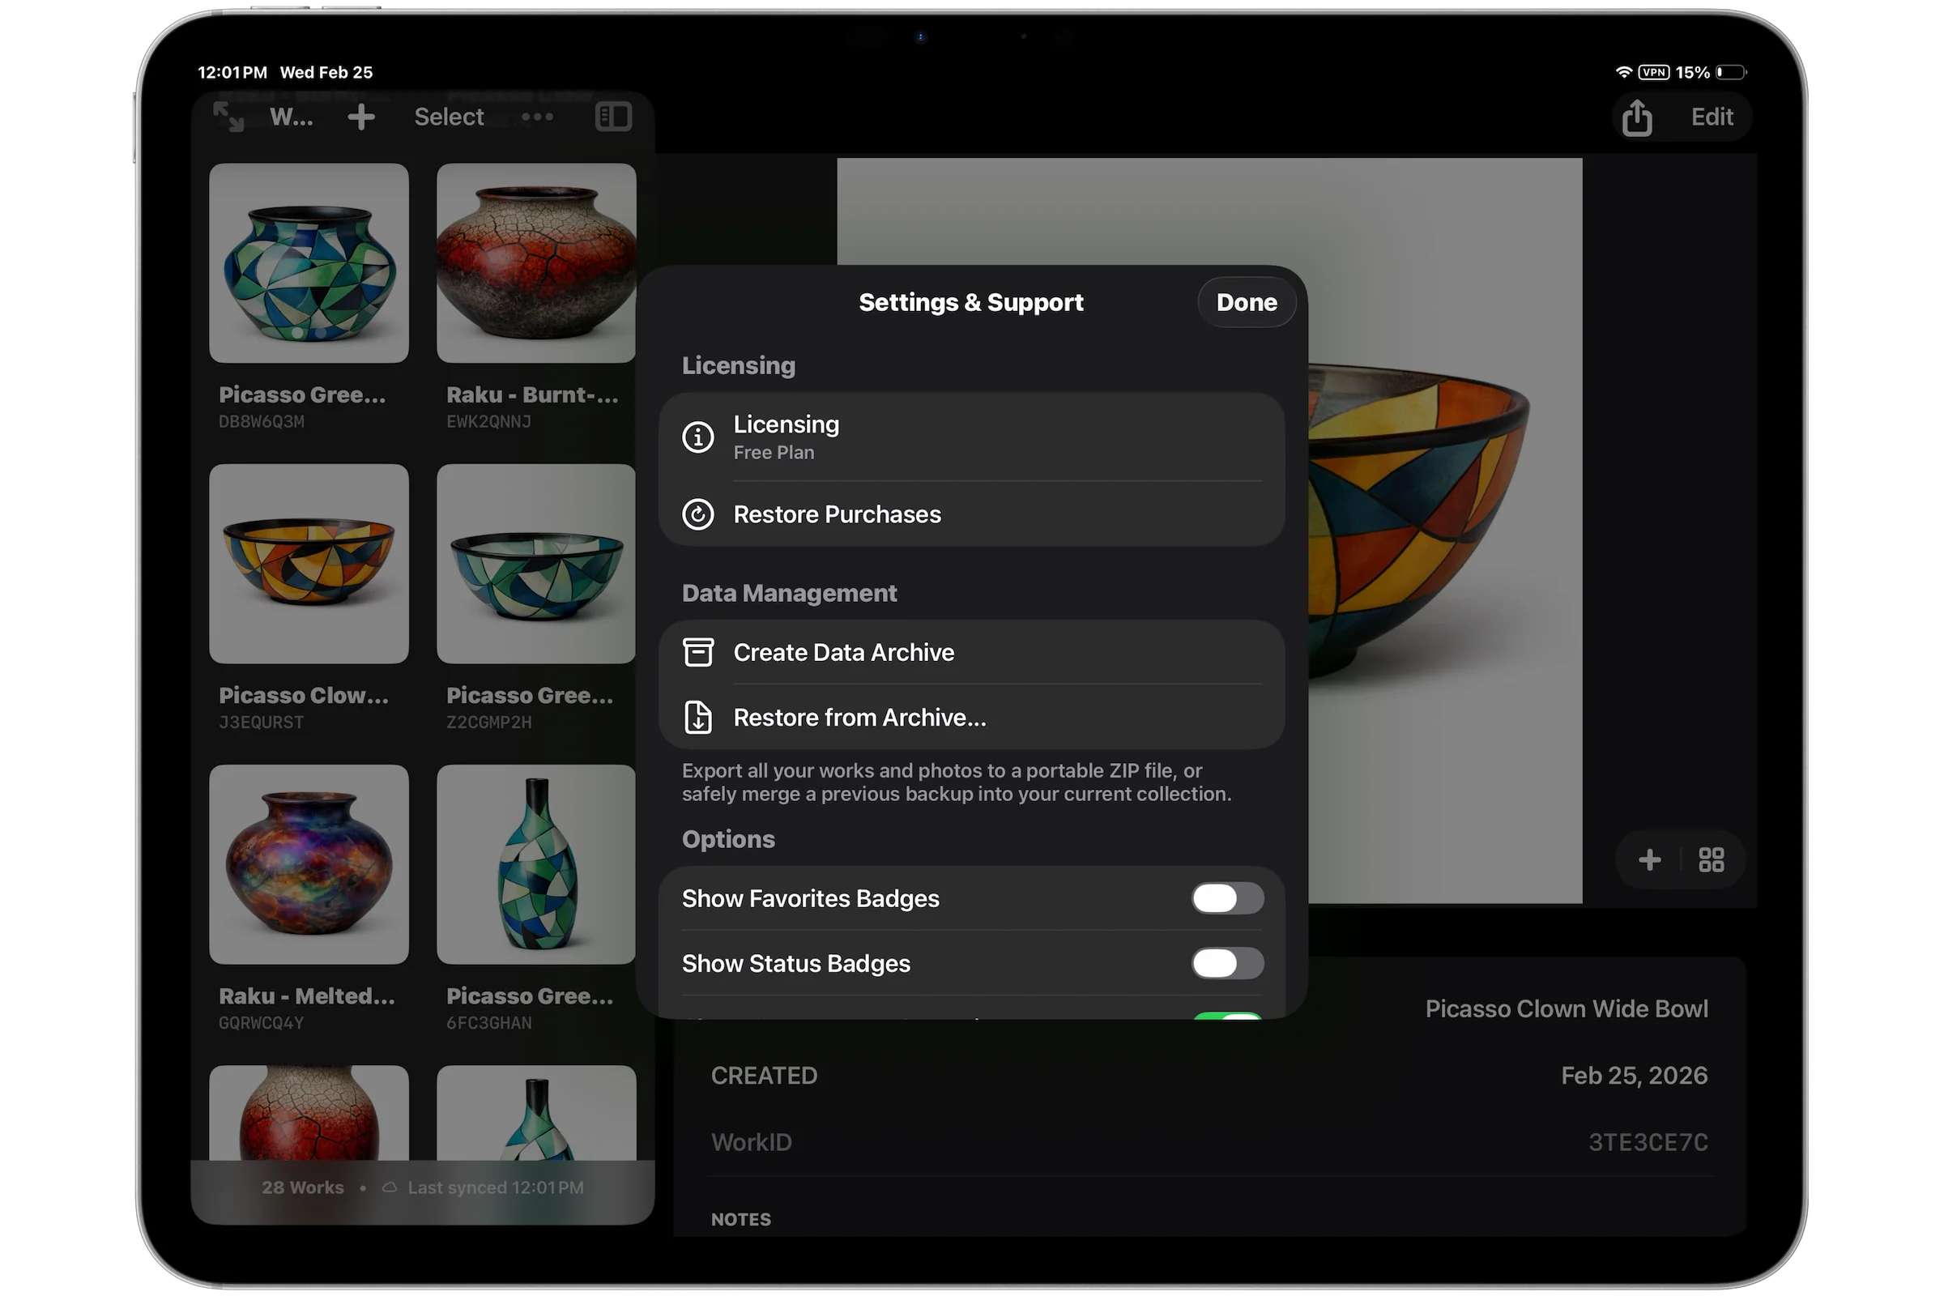The width and height of the screenshot is (1944, 1296).
Task: Select the Picasso Clow... J3EQURST thumbnail
Action: 309,564
